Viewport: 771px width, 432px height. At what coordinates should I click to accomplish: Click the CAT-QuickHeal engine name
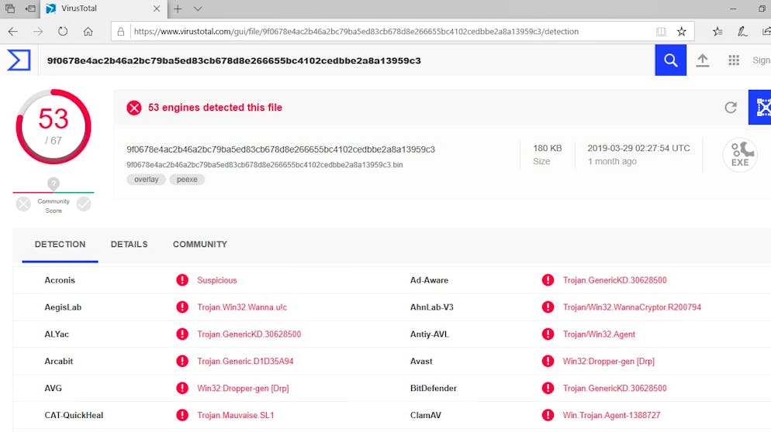[x=74, y=415]
